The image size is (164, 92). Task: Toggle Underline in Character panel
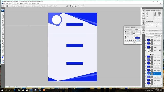point(138,40)
